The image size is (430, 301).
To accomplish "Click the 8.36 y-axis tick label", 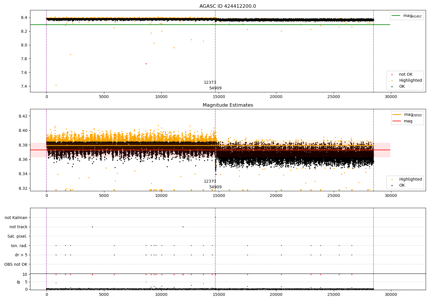I will pos(23,159).
